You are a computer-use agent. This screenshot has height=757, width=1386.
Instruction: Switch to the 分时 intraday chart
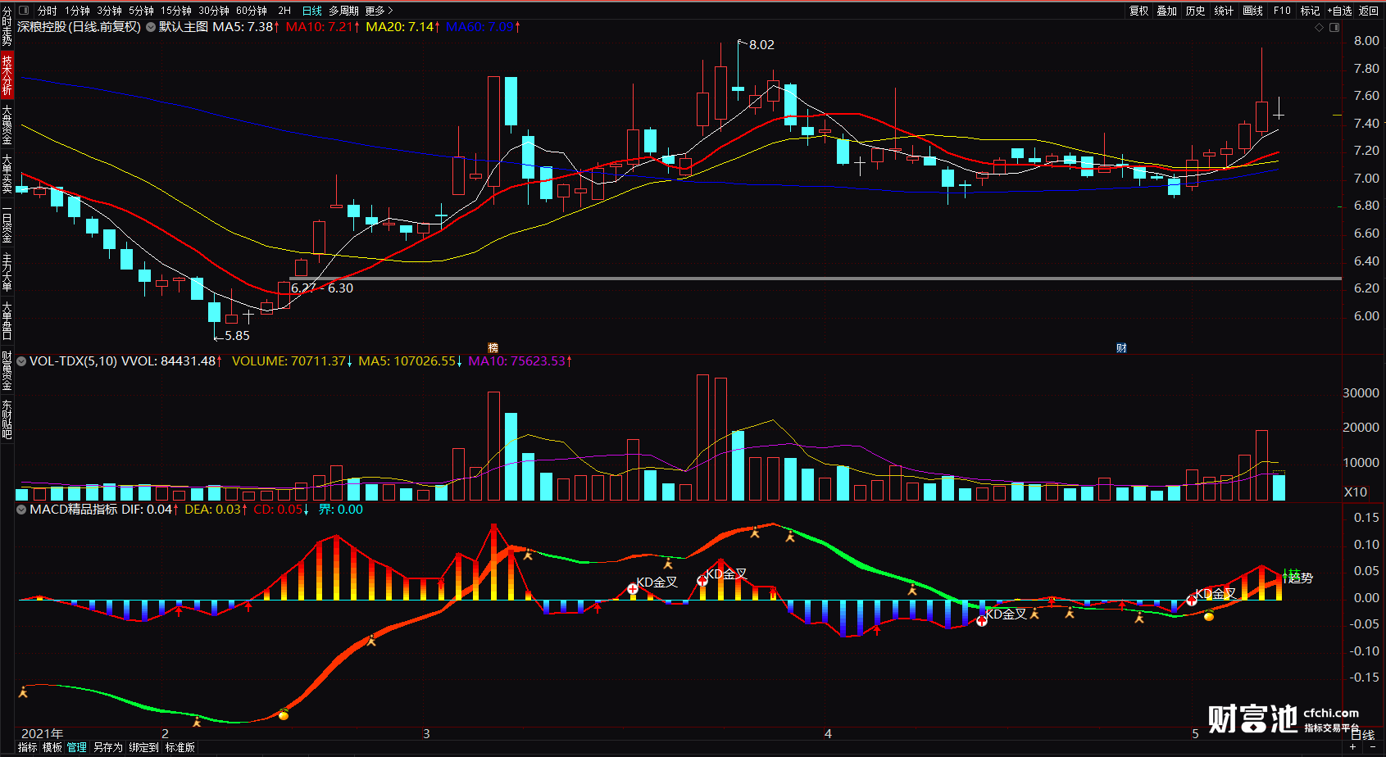pos(48,11)
